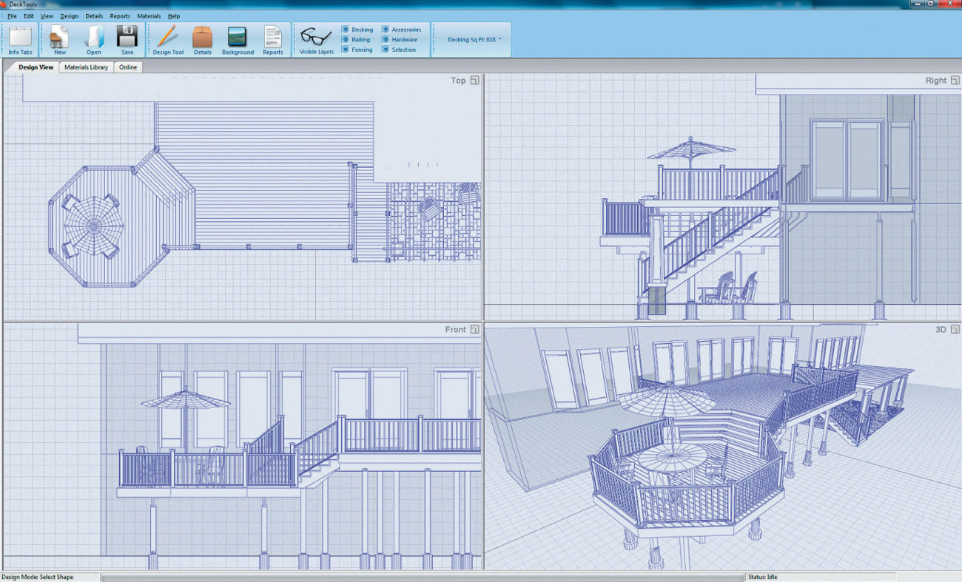Image resolution: width=962 pixels, height=582 pixels.
Task: Maximize the Right view pane
Action: [955, 80]
